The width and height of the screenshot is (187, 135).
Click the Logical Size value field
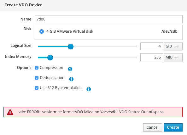(x=152, y=46)
